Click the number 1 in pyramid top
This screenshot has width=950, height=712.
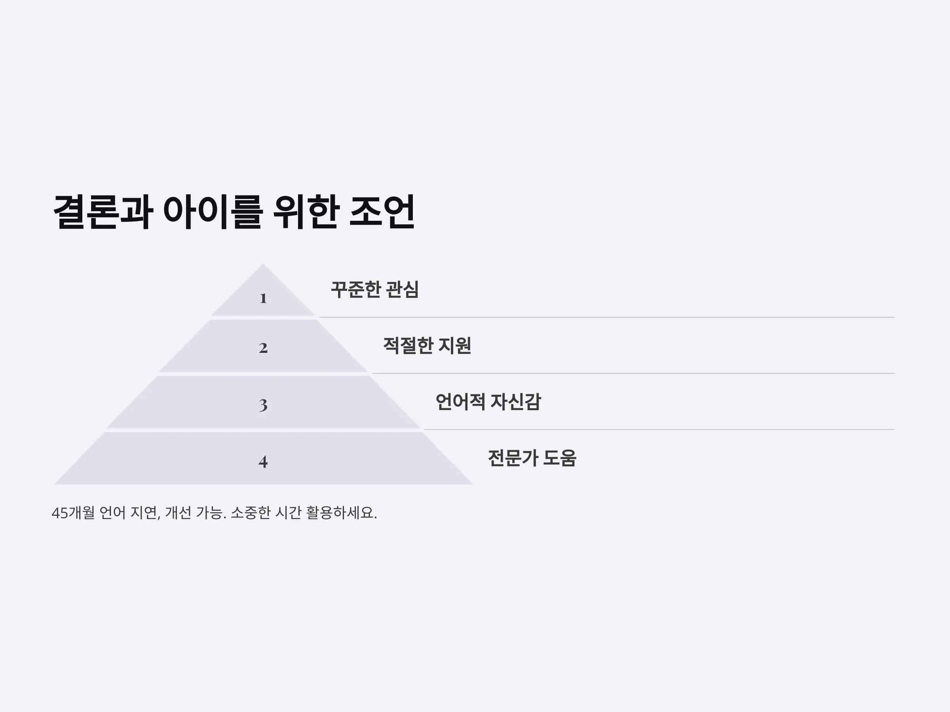tap(263, 298)
